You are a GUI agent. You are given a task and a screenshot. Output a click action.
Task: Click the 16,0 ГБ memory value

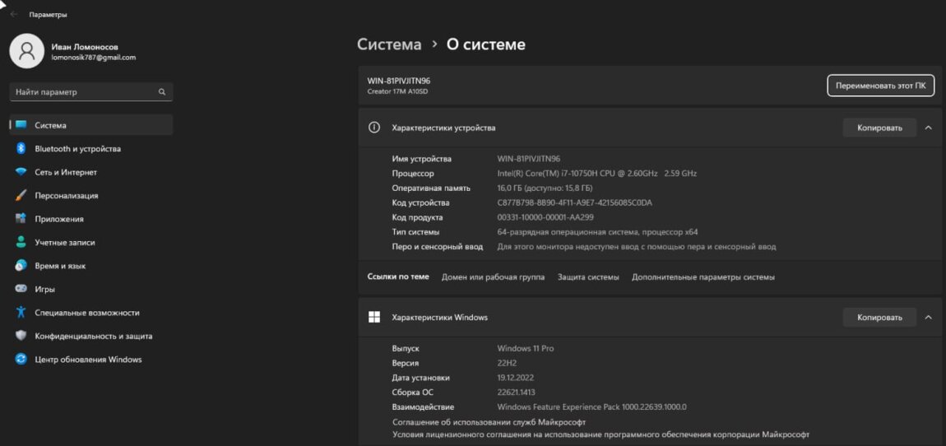coord(545,188)
